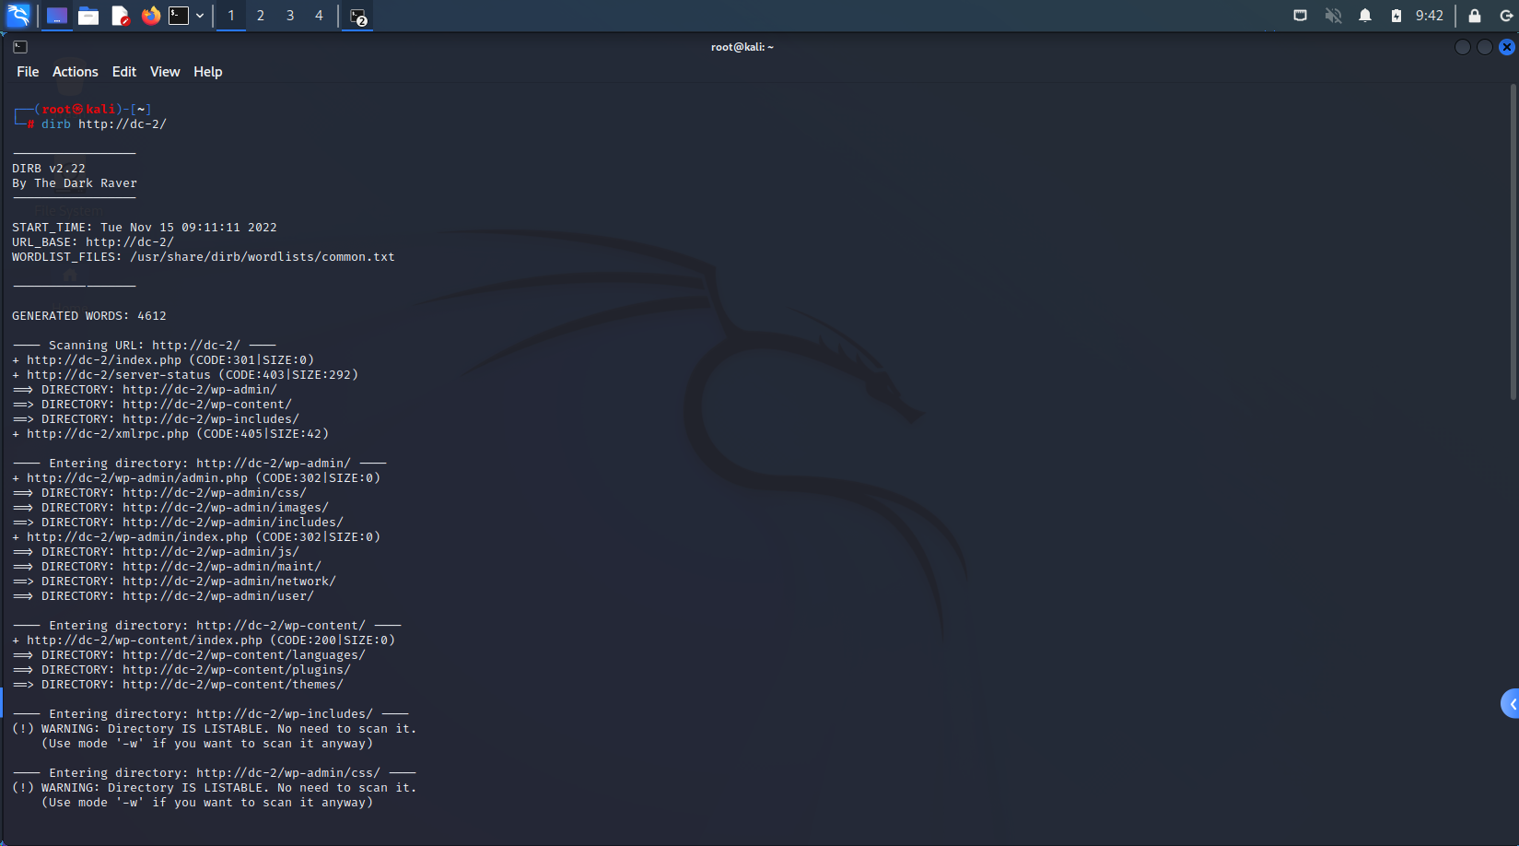Expand the terminal launcher dropdown arrow
Image resolution: width=1519 pixels, height=846 pixels.
point(200,16)
